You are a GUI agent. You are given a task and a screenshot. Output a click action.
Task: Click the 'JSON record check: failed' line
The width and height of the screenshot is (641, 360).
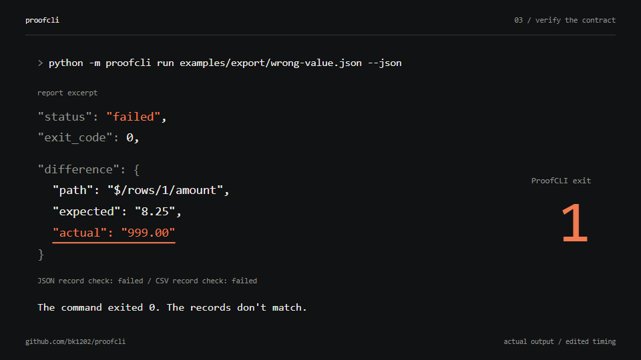click(147, 281)
